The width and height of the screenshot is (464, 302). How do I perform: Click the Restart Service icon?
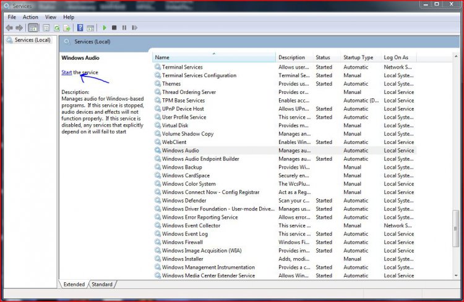pos(135,28)
